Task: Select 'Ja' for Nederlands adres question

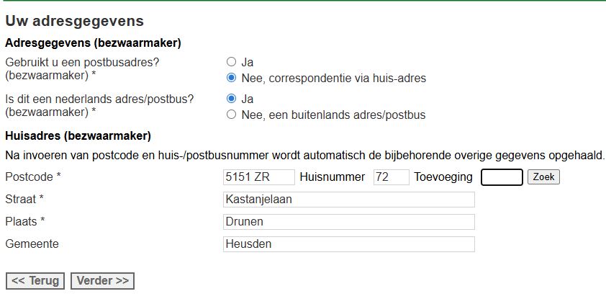Action: click(x=232, y=99)
